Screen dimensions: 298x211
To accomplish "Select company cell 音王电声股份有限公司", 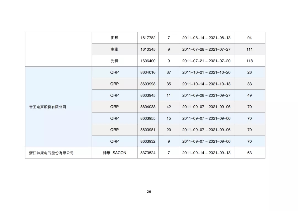I will [58, 107].
